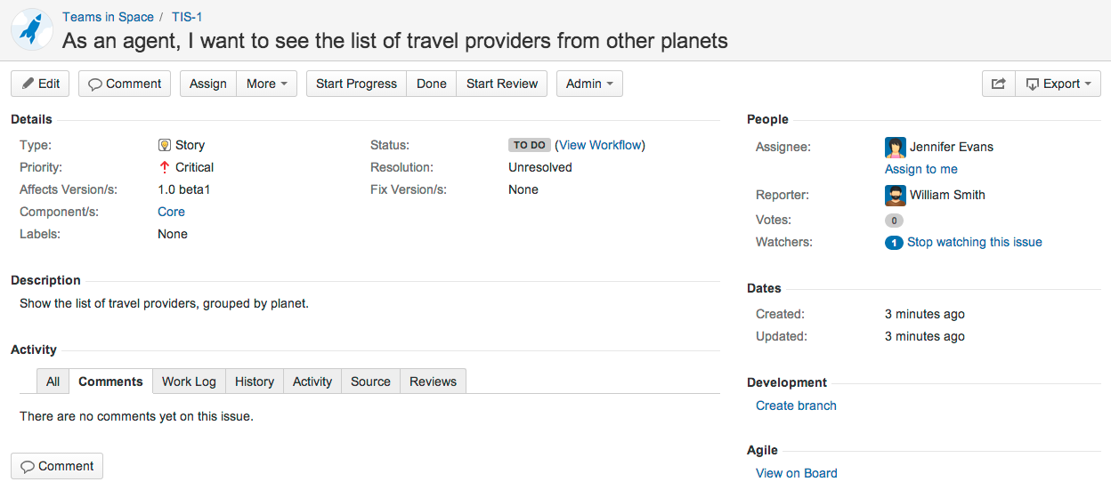Click the votes count badge

tap(894, 221)
